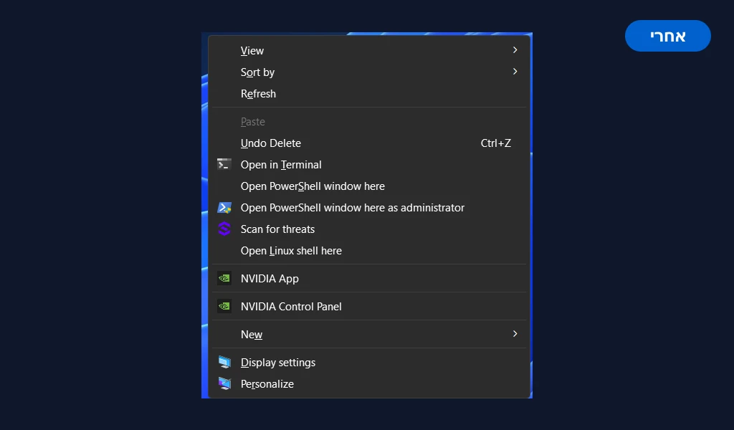Viewport: 734px width, 430px height.
Task: Click the Personalize monitor icon
Action: (x=224, y=383)
